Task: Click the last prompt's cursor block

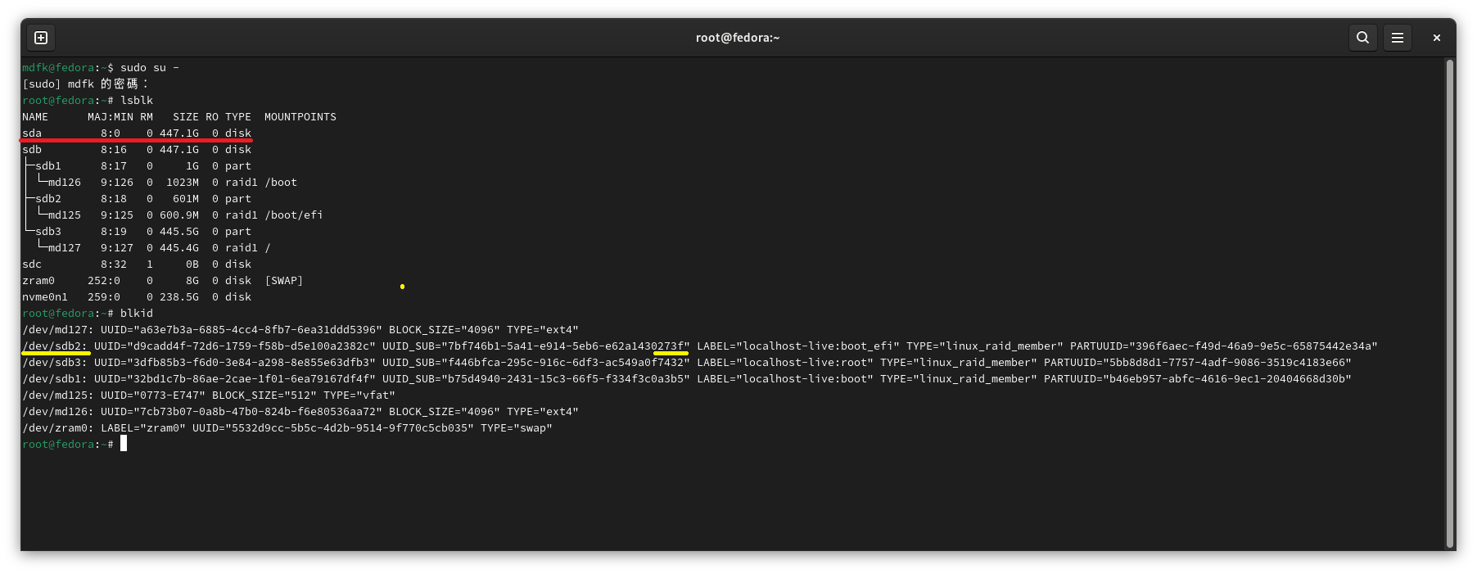Action: pyautogui.click(x=124, y=444)
